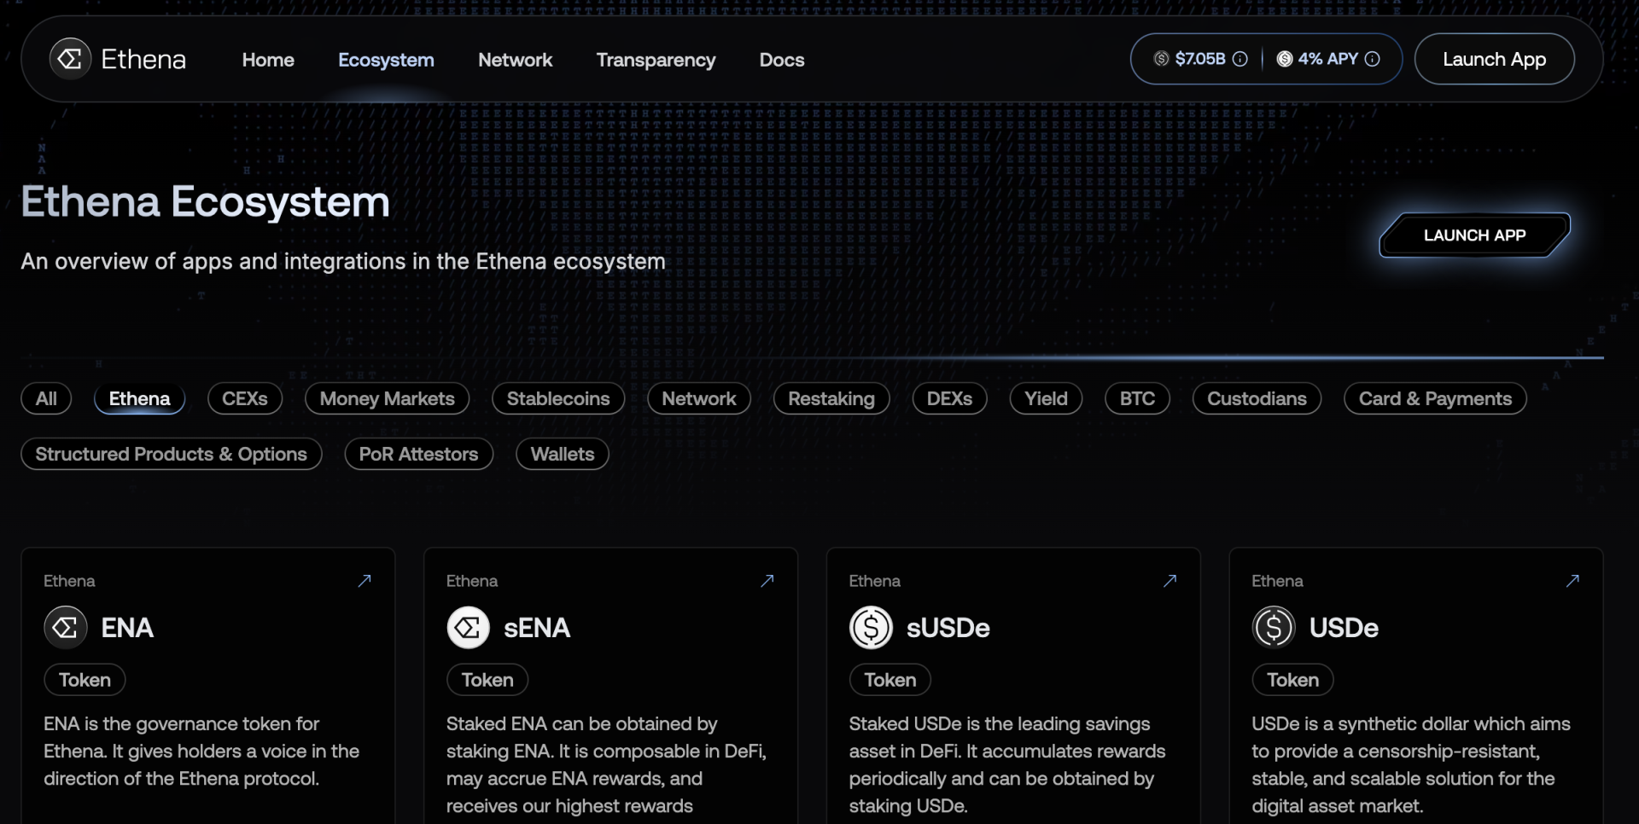
Task: Open sUSDe card external link arrow
Action: [1170, 581]
